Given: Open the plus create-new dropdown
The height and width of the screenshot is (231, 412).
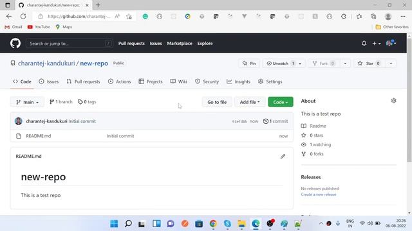Looking at the screenshot, I should pos(376,44).
